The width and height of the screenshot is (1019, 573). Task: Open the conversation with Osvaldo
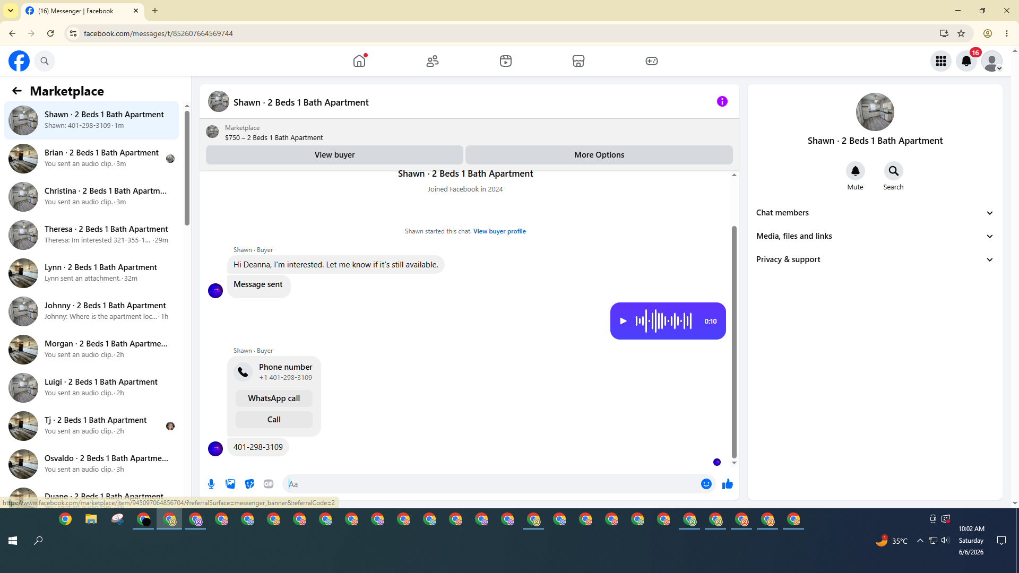coord(92,464)
